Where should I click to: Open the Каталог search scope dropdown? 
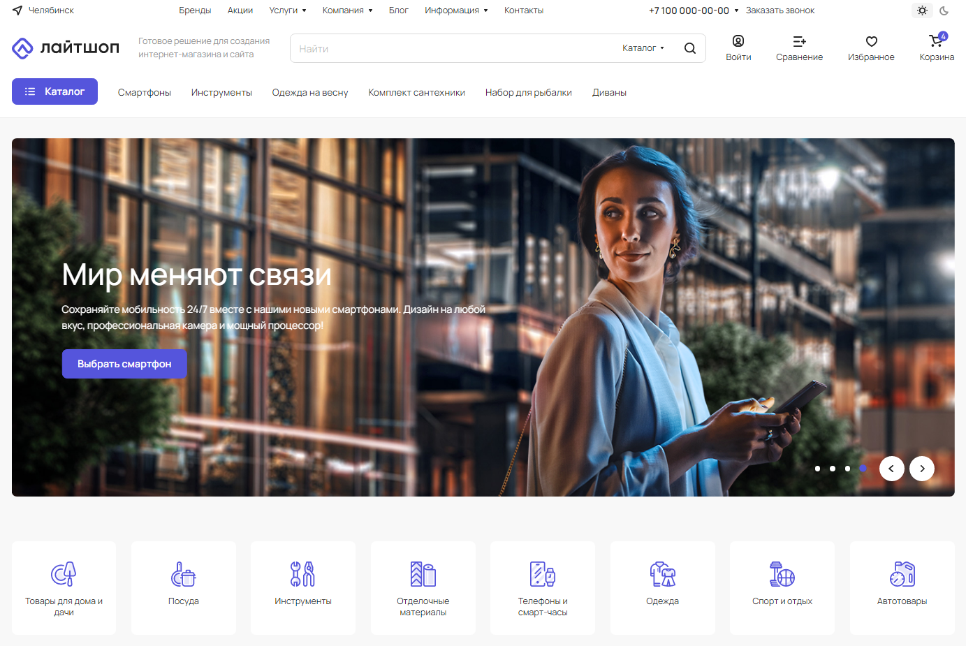click(x=643, y=48)
